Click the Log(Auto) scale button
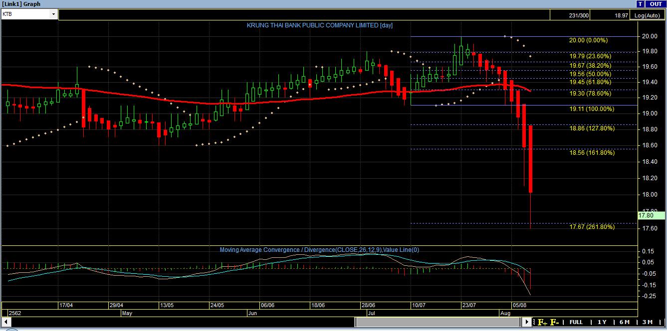 point(647,15)
